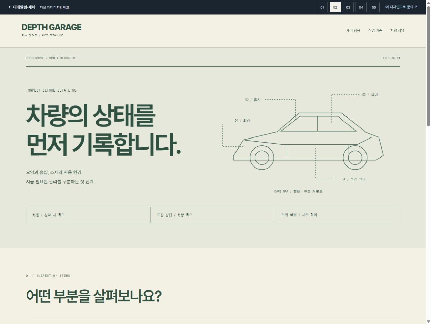Click the '차량의 상태를' headline line
Screen dimensions: 431x324
click(90, 115)
